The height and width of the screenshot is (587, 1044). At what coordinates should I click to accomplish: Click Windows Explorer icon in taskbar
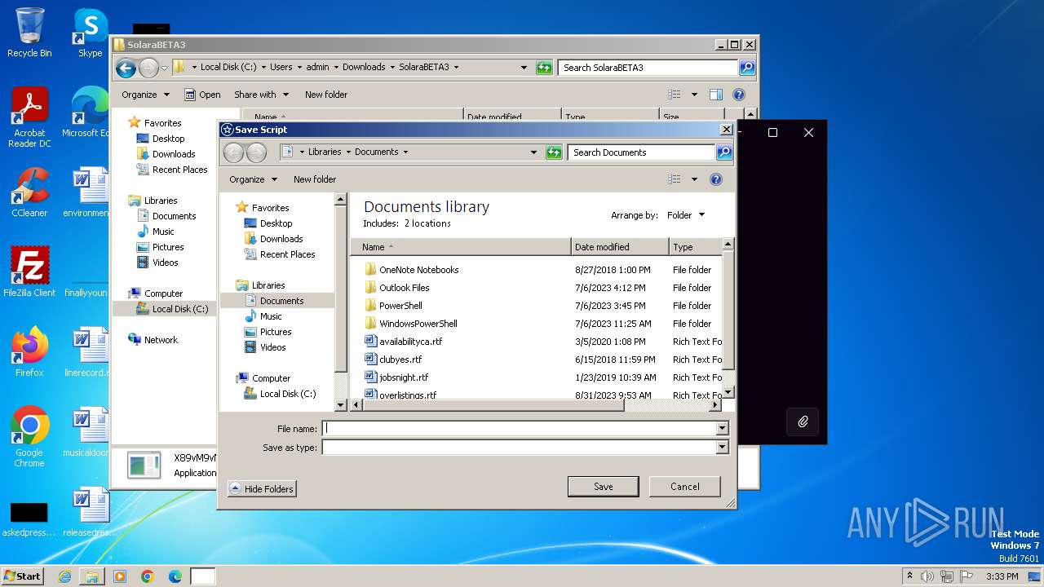tap(92, 576)
